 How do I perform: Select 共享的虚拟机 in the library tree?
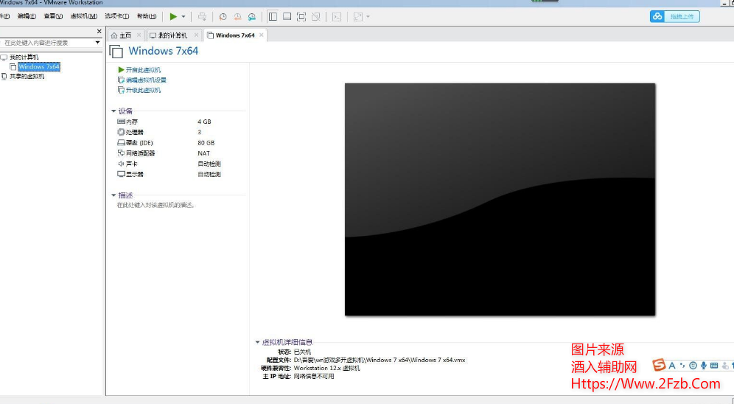27,76
